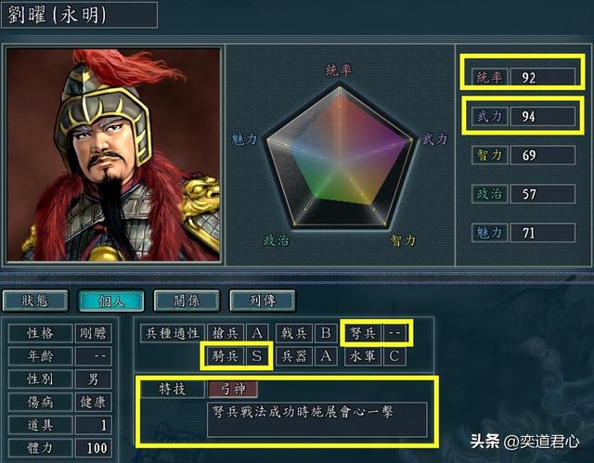Screen dimensions: 594x463
Task: Click the 智力 stat value 69
Action: click(542, 155)
